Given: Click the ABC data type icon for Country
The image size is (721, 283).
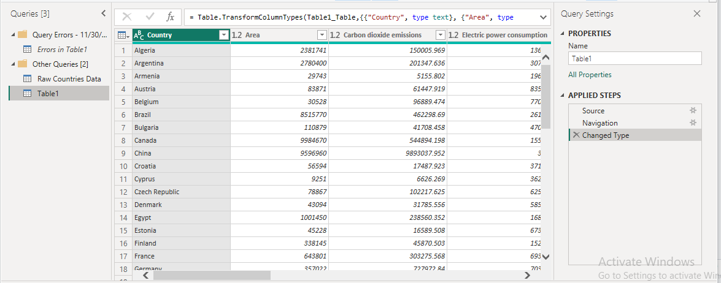Looking at the screenshot, I should click(139, 35).
